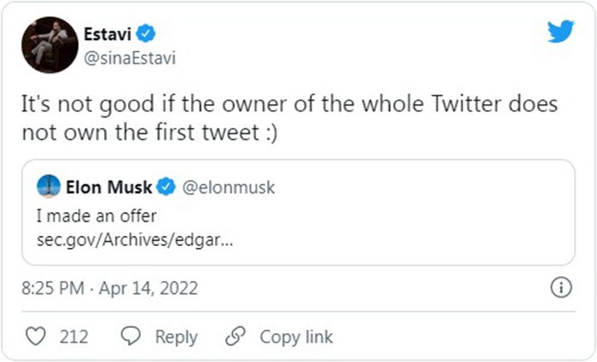This screenshot has height=362, width=597.
Task: Click the main tweet text about first tweet
Action: click(x=289, y=118)
